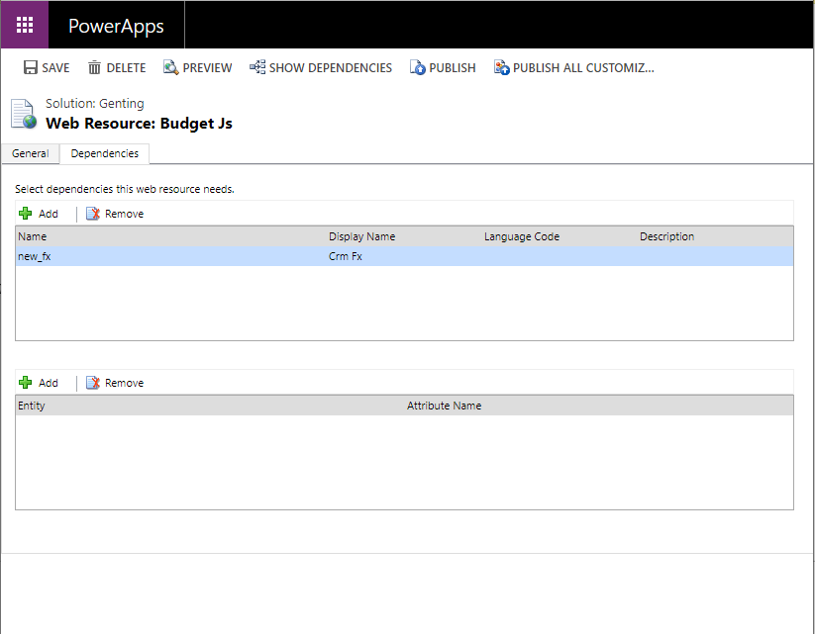Click Remove X icon above Name grid
Screen dimensions: 815x634
[x=93, y=214]
